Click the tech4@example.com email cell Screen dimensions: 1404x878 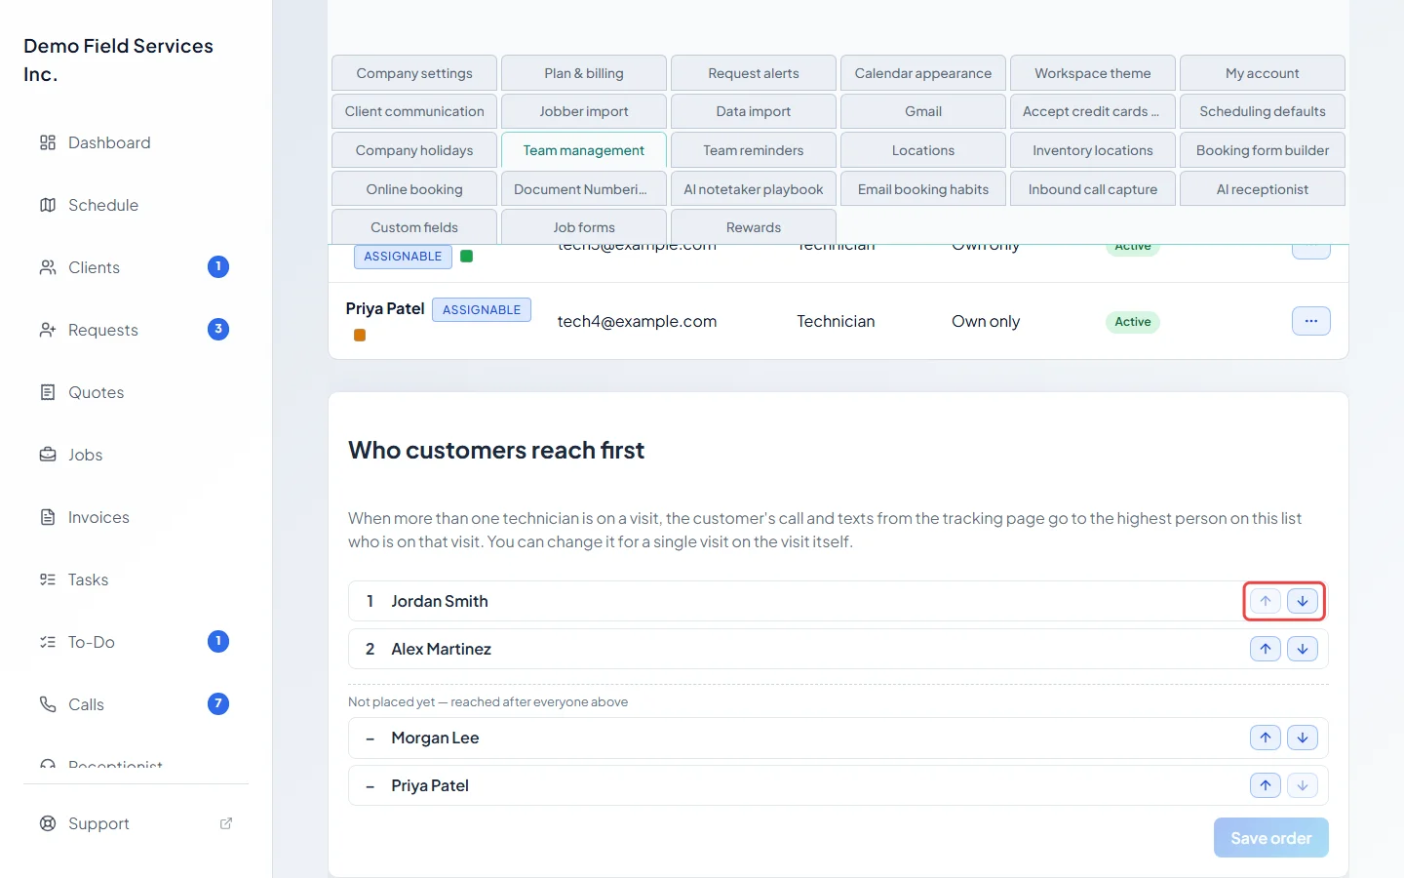(638, 321)
